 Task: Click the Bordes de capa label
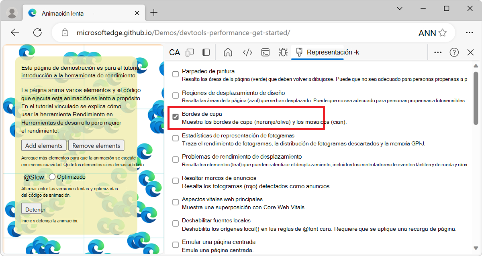(x=202, y=114)
